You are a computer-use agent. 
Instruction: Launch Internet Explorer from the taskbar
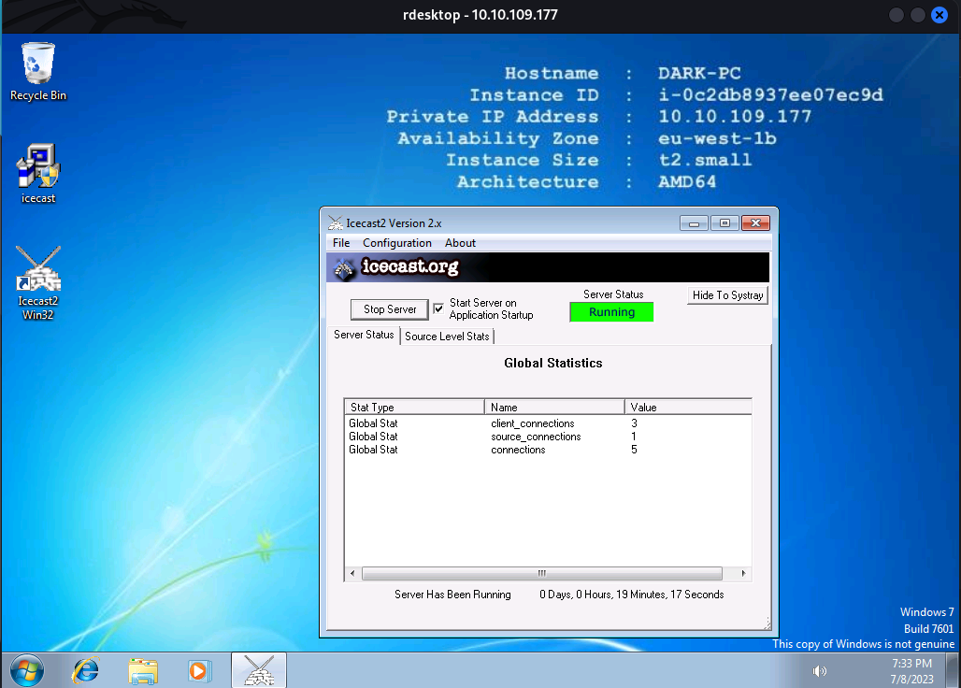(x=86, y=670)
